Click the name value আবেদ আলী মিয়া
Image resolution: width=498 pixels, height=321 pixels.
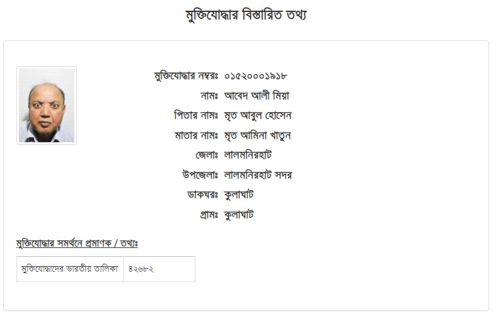pos(257,96)
